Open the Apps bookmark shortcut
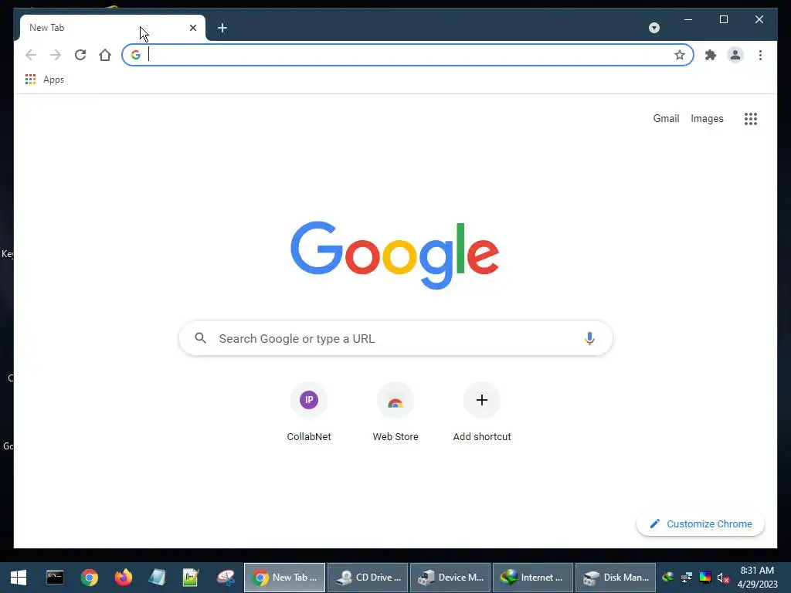The height and width of the screenshot is (593, 791). [x=44, y=80]
